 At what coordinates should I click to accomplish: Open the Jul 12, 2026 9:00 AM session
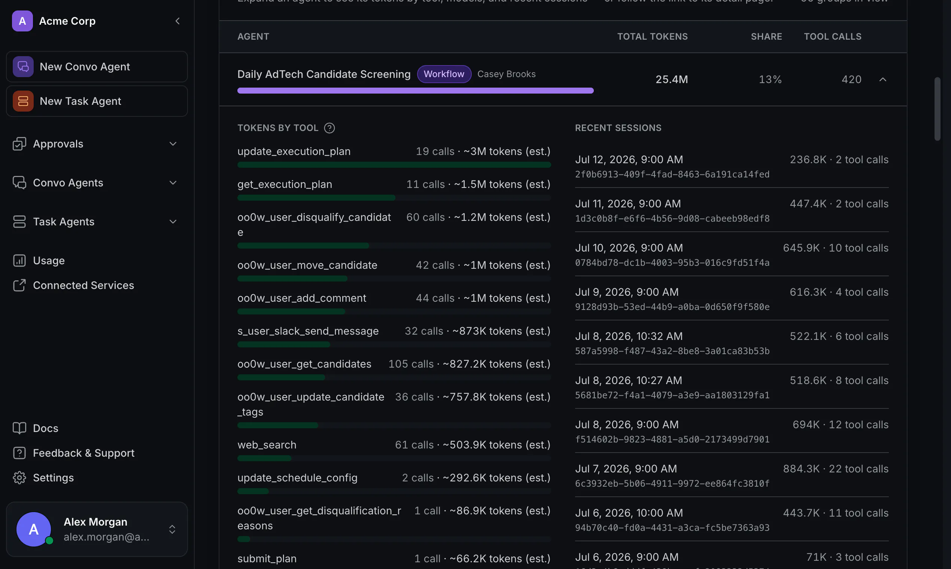[732, 166]
